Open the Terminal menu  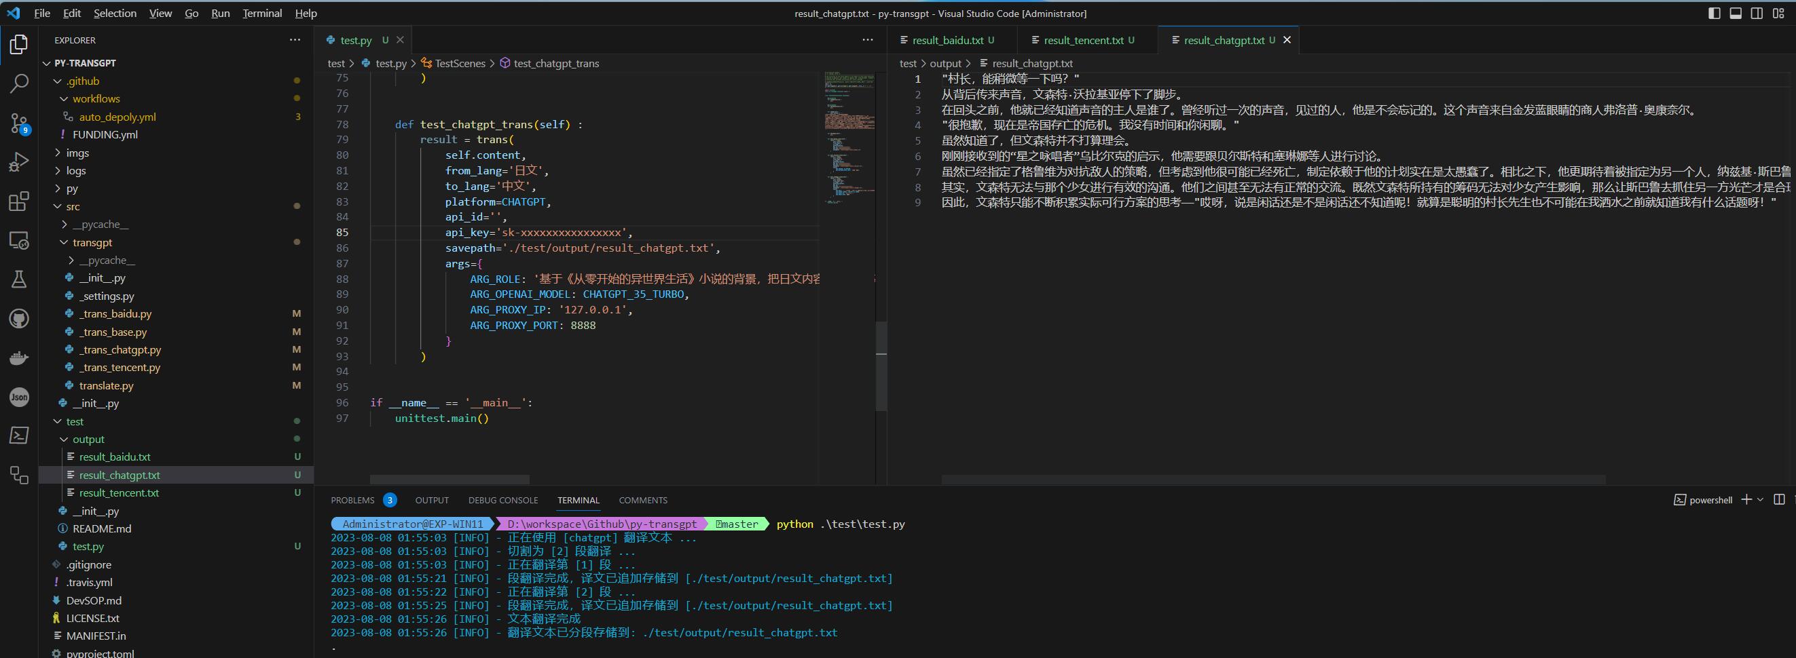coord(262,14)
